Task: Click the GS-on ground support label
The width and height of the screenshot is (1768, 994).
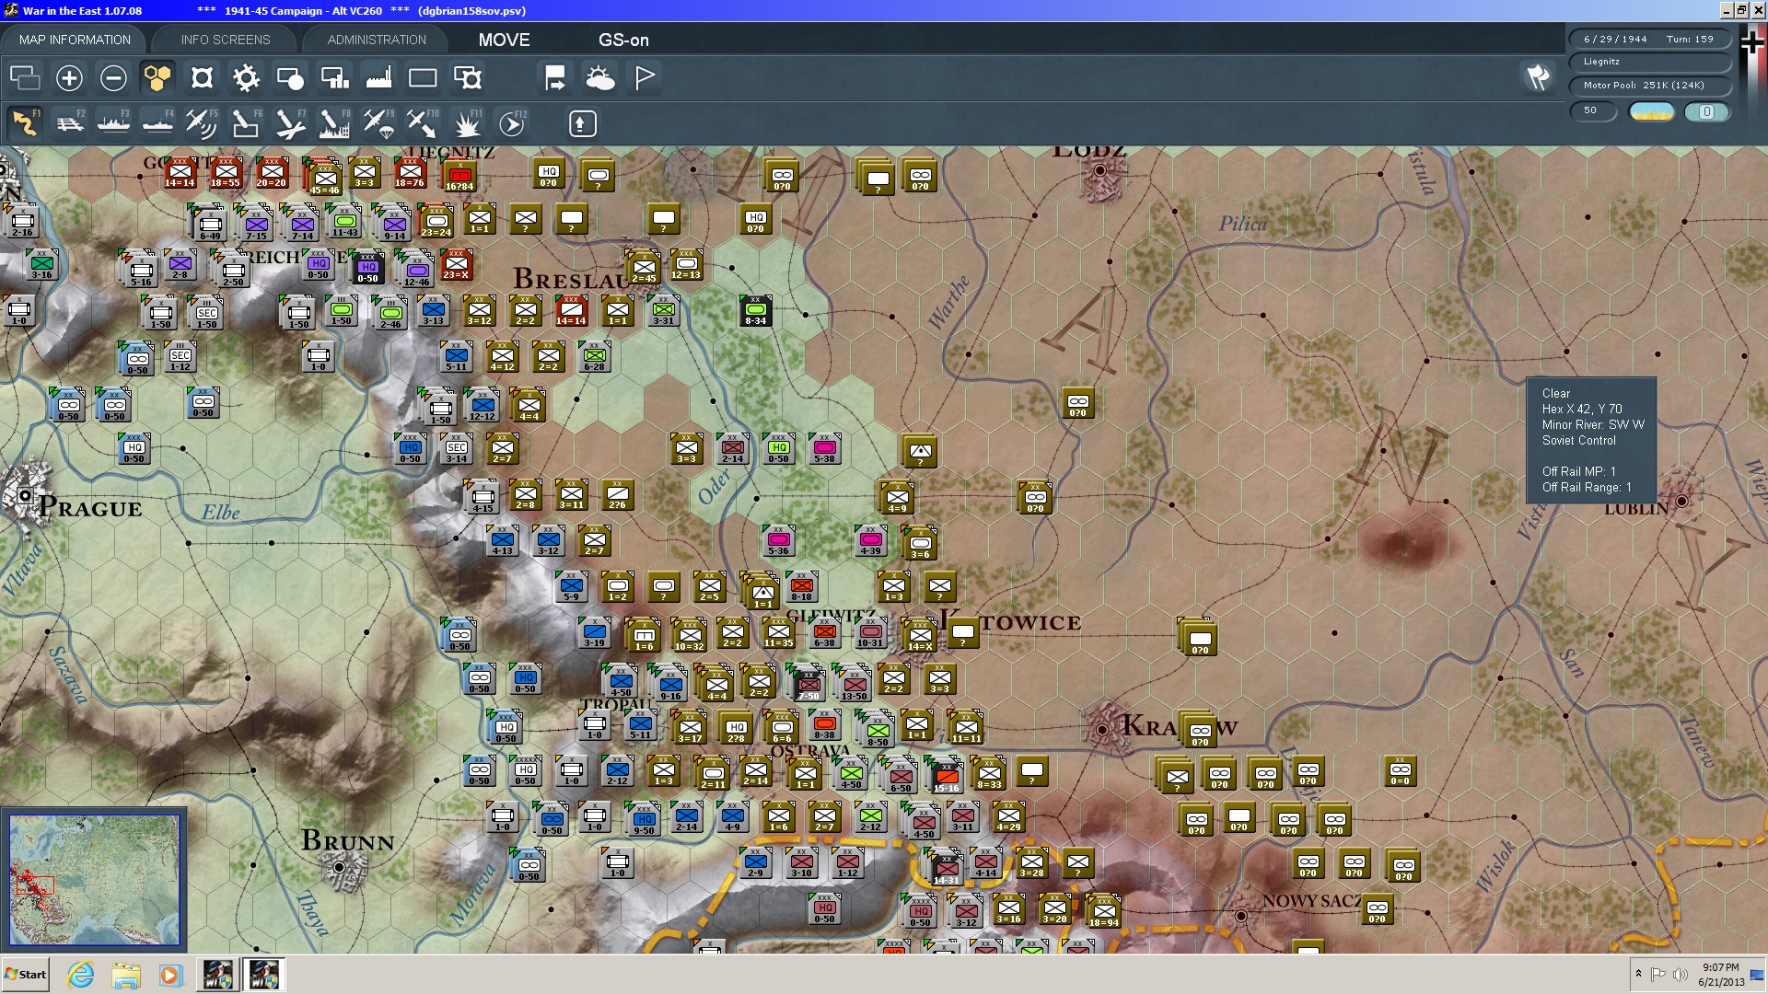Action: click(x=623, y=40)
